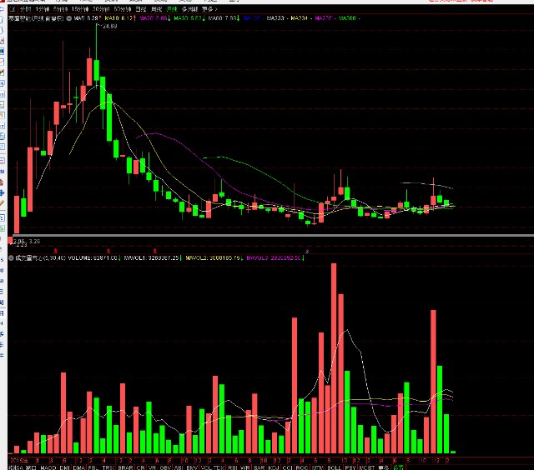
Task: Click the blue-red marker under price chart
Action: point(307,252)
